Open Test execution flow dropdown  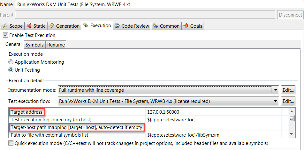click(168, 101)
